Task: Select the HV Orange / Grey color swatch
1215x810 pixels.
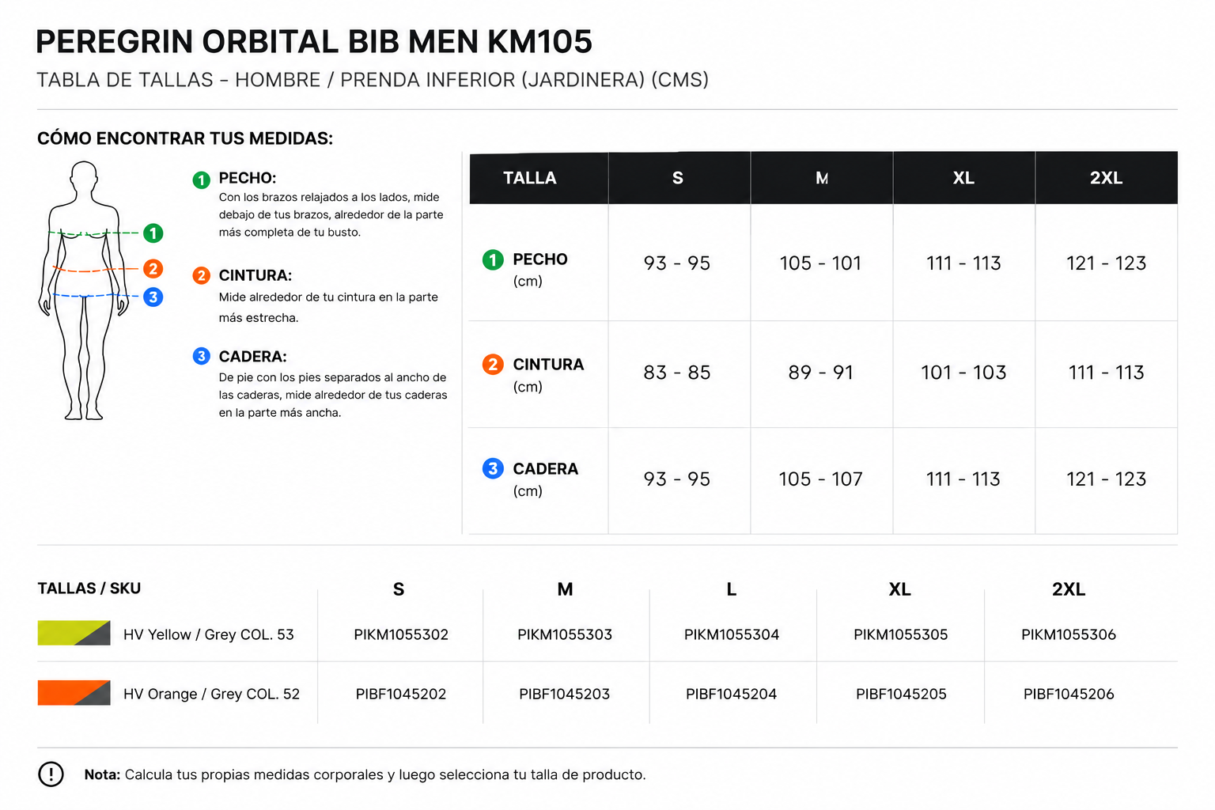Action: coord(74,693)
